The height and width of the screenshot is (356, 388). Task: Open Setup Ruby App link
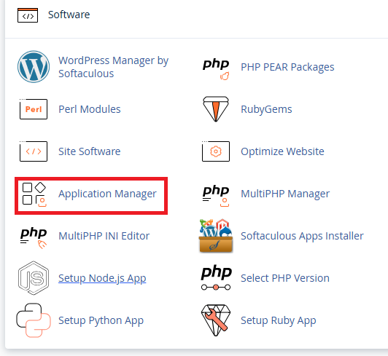[279, 320]
